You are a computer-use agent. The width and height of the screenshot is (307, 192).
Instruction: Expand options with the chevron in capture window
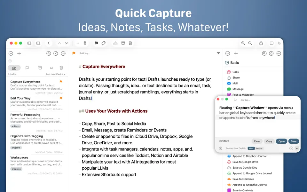click(297, 148)
